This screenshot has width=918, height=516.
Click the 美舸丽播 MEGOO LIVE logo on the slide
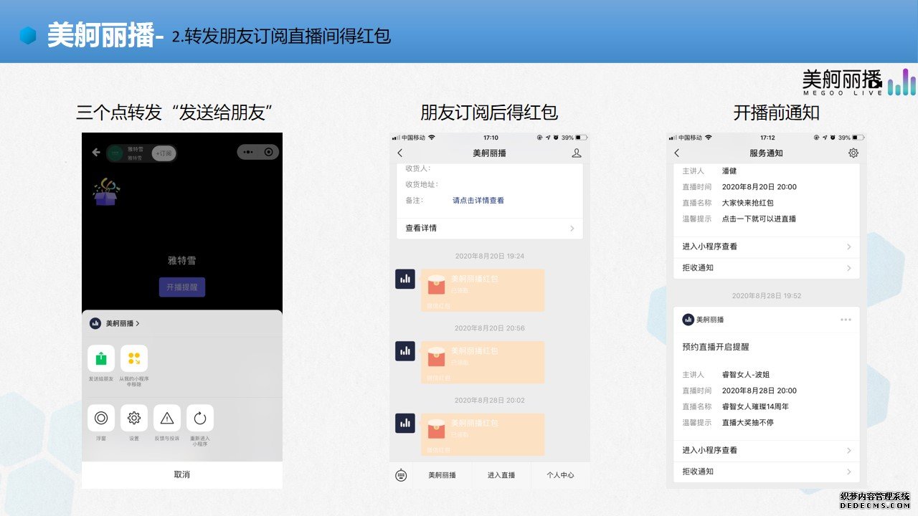click(858, 82)
